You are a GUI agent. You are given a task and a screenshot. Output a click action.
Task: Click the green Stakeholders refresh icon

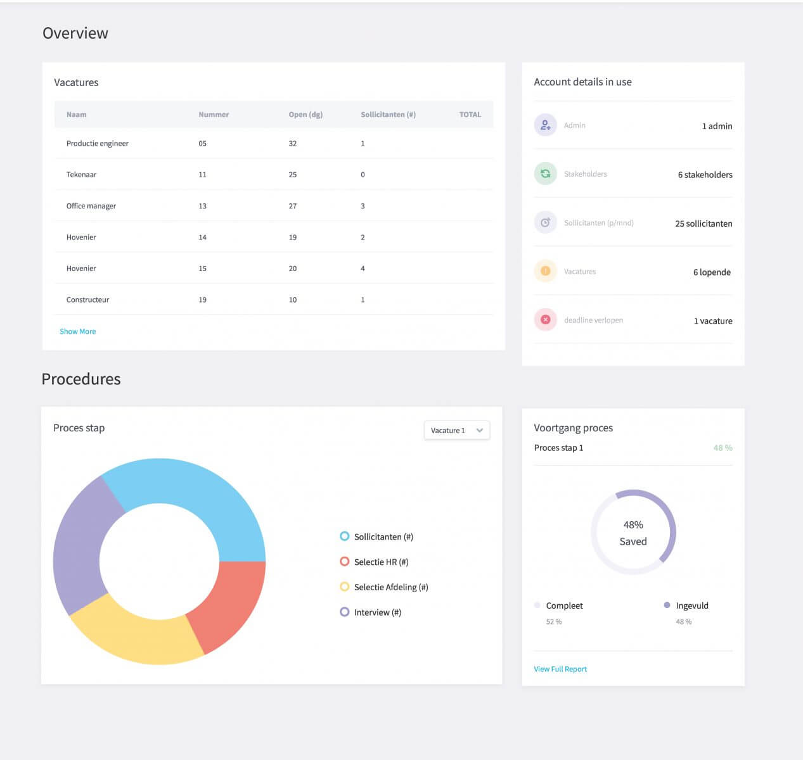pyautogui.click(x=545, y=174)
